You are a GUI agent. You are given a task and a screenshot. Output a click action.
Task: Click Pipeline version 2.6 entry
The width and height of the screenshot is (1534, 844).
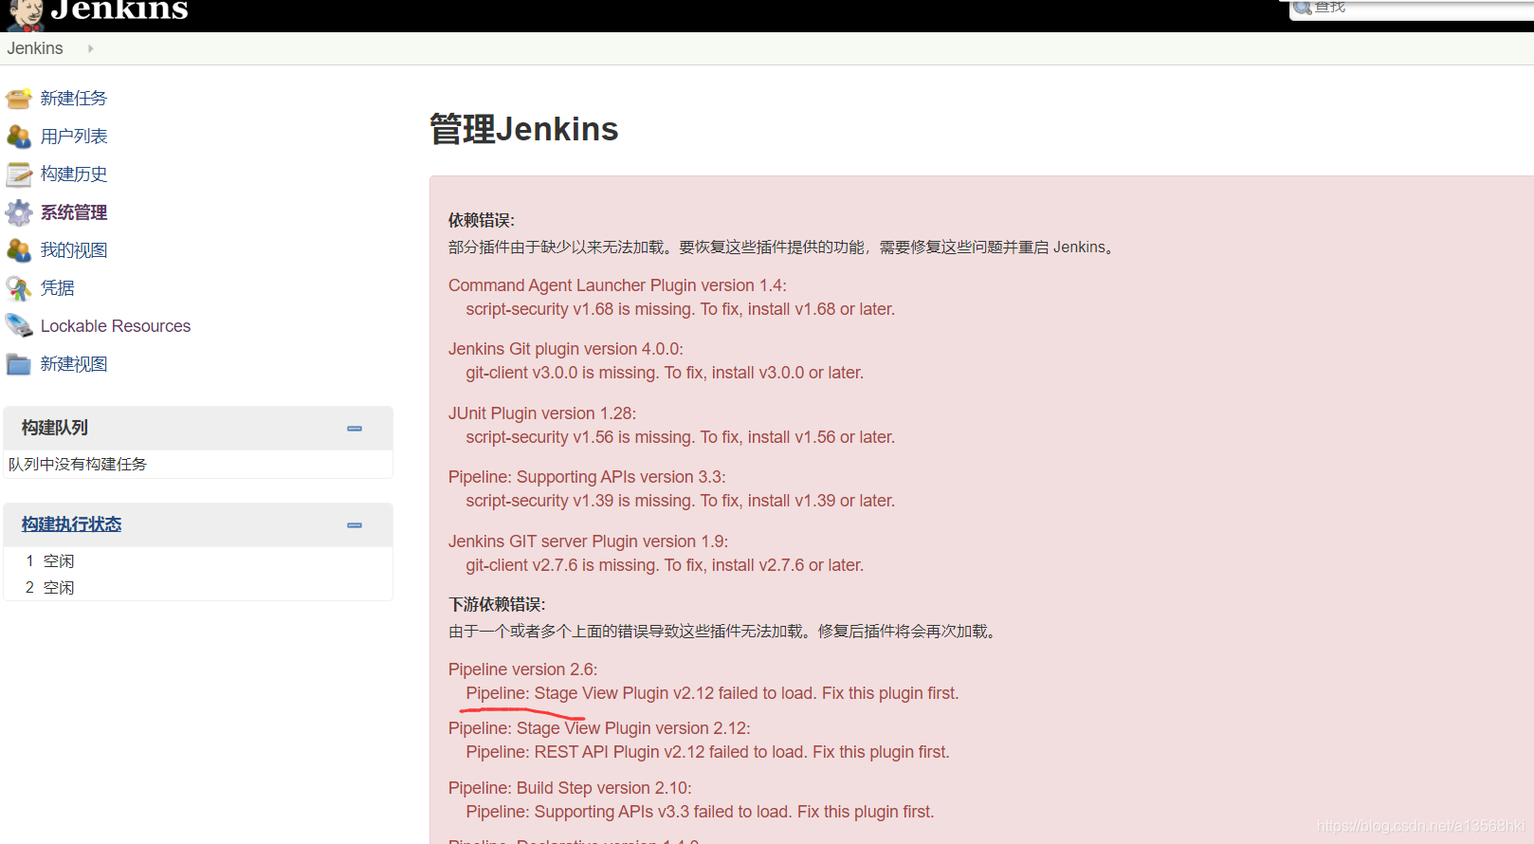(523, 670)
